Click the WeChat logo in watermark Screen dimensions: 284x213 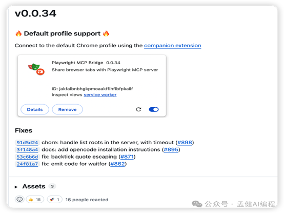coord(197,204)
